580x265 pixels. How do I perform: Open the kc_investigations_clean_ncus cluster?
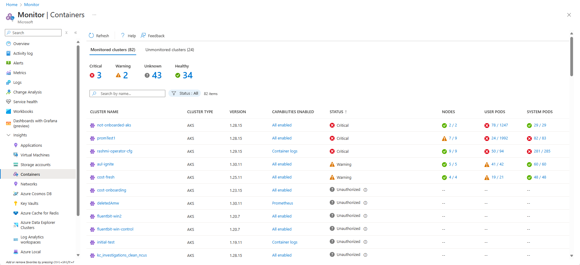tap(122, 255)
